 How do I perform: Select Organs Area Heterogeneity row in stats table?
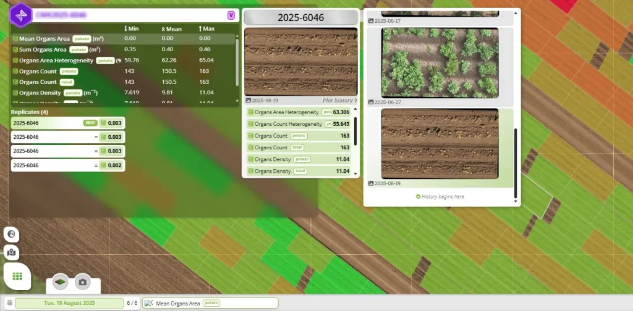point(123,60)
